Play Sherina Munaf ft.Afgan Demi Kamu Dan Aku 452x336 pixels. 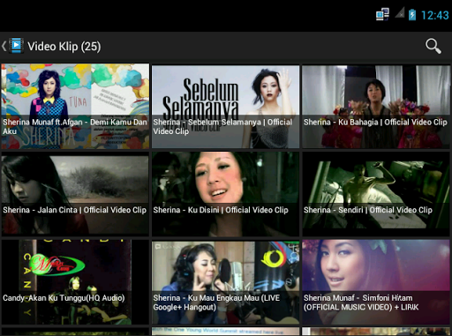pyautogui.click(x=75, y=107)
